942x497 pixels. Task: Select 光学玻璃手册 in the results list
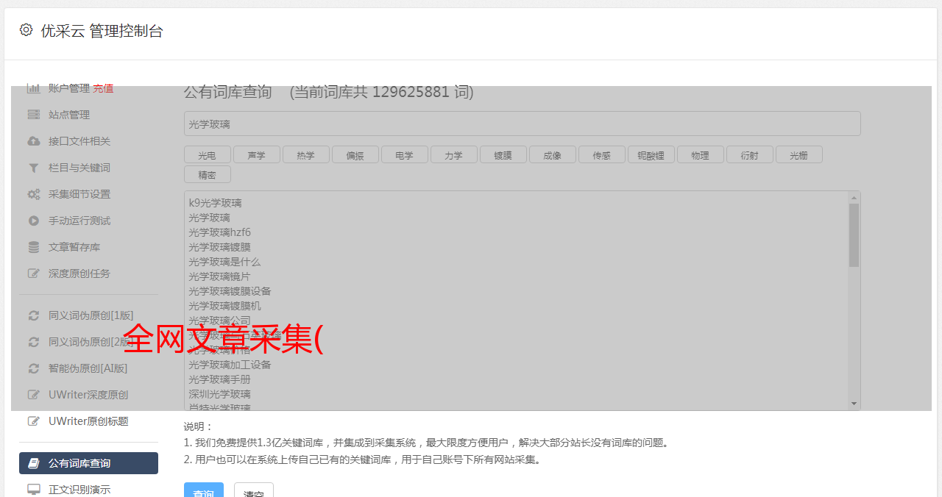tap(219, 379)
